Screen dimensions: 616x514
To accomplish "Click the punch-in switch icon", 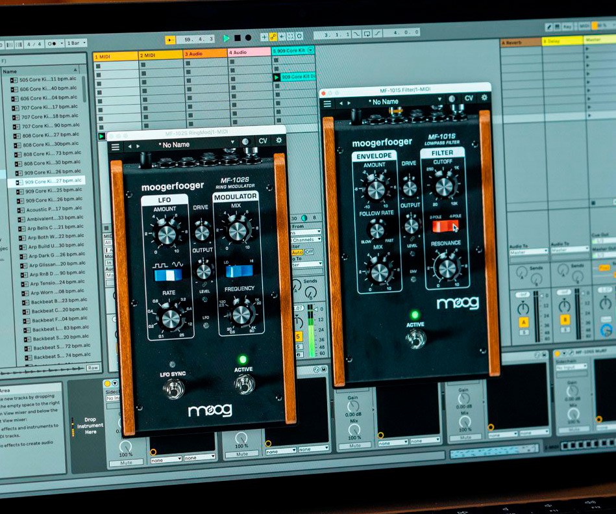I will (356, 34).
